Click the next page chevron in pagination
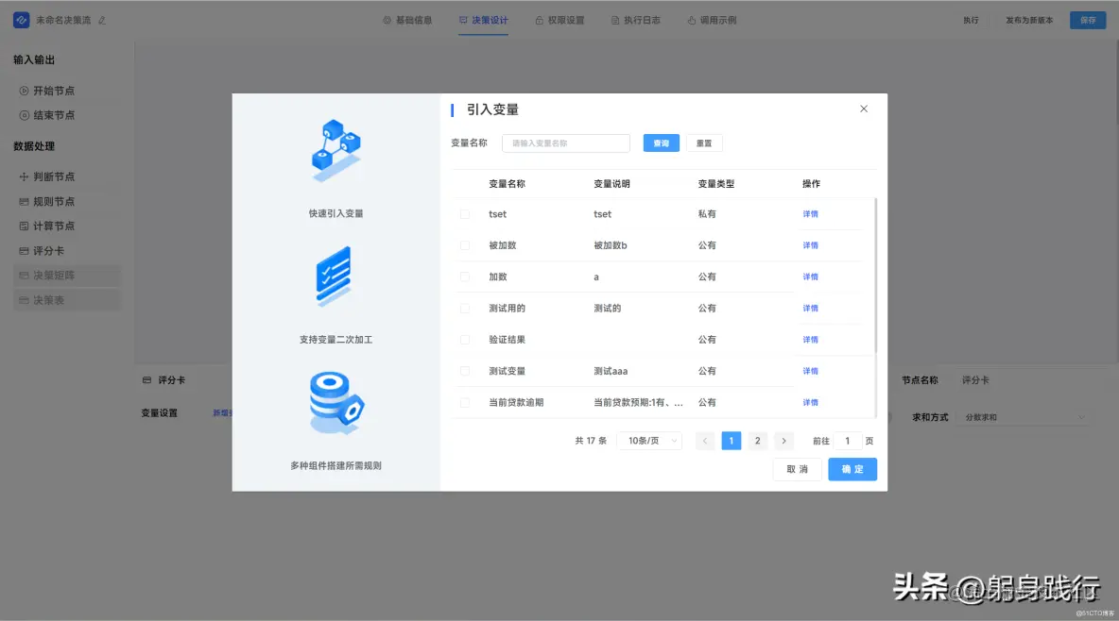Screen dimensions: 1119x621 tap(783, 440)
